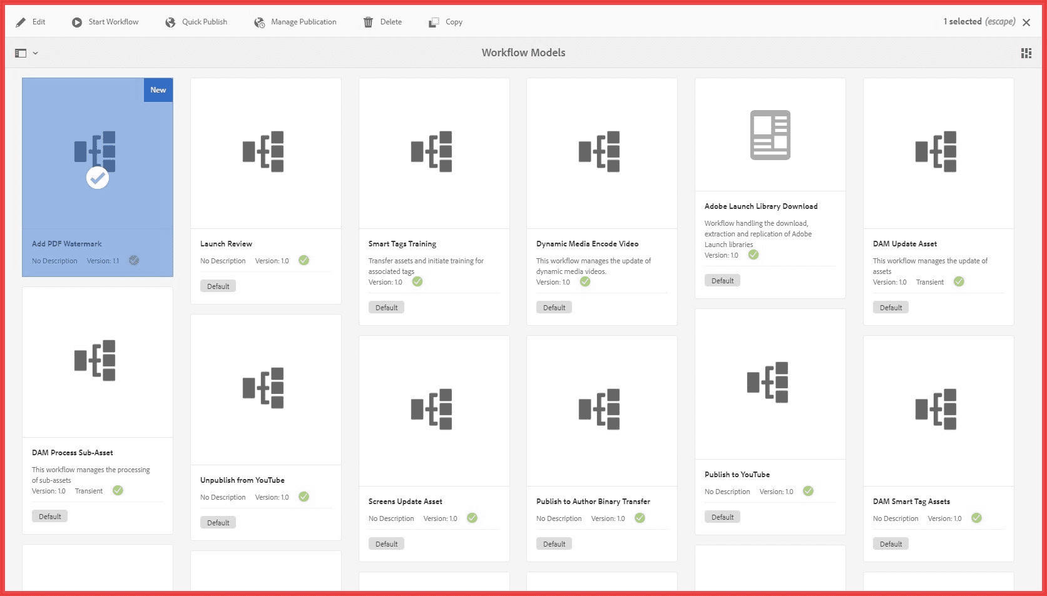
Task: Click the Smart Tags Training workflow icon
Action: coord(431,151)
